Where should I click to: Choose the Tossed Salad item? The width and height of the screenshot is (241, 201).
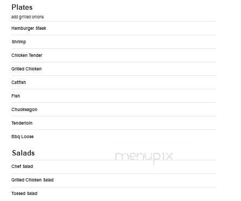tap(24, 193)
